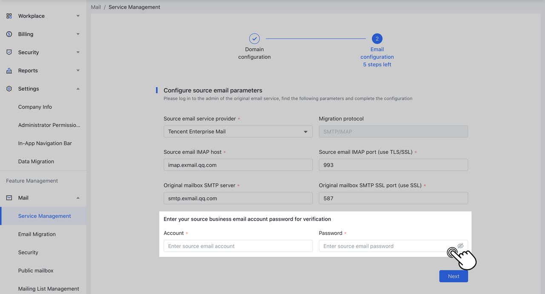Click the Workplace grid icon
The height and width of the screenshot is (294, 545).
point(9,16)
